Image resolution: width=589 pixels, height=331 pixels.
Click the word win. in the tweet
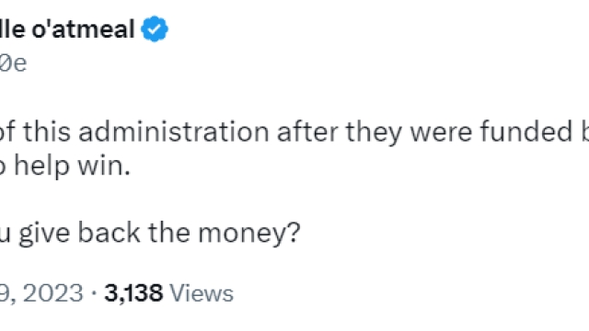click(104, 165)
